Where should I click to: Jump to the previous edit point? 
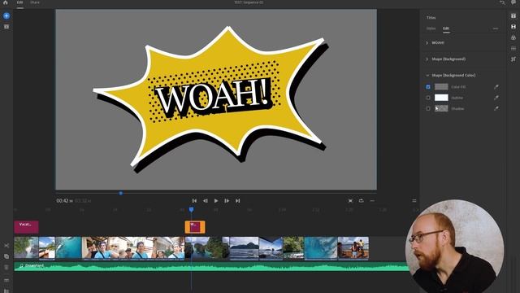tap(194, 201)
